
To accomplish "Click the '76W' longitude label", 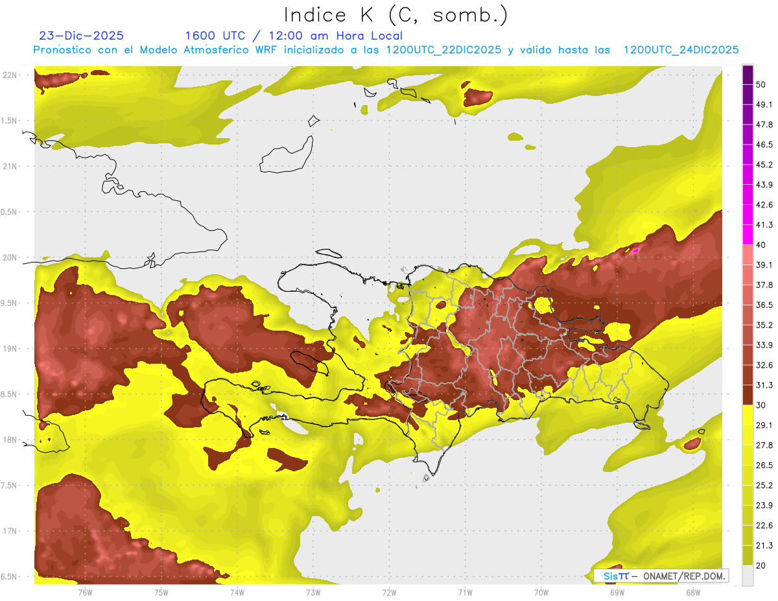I will 85,592.
